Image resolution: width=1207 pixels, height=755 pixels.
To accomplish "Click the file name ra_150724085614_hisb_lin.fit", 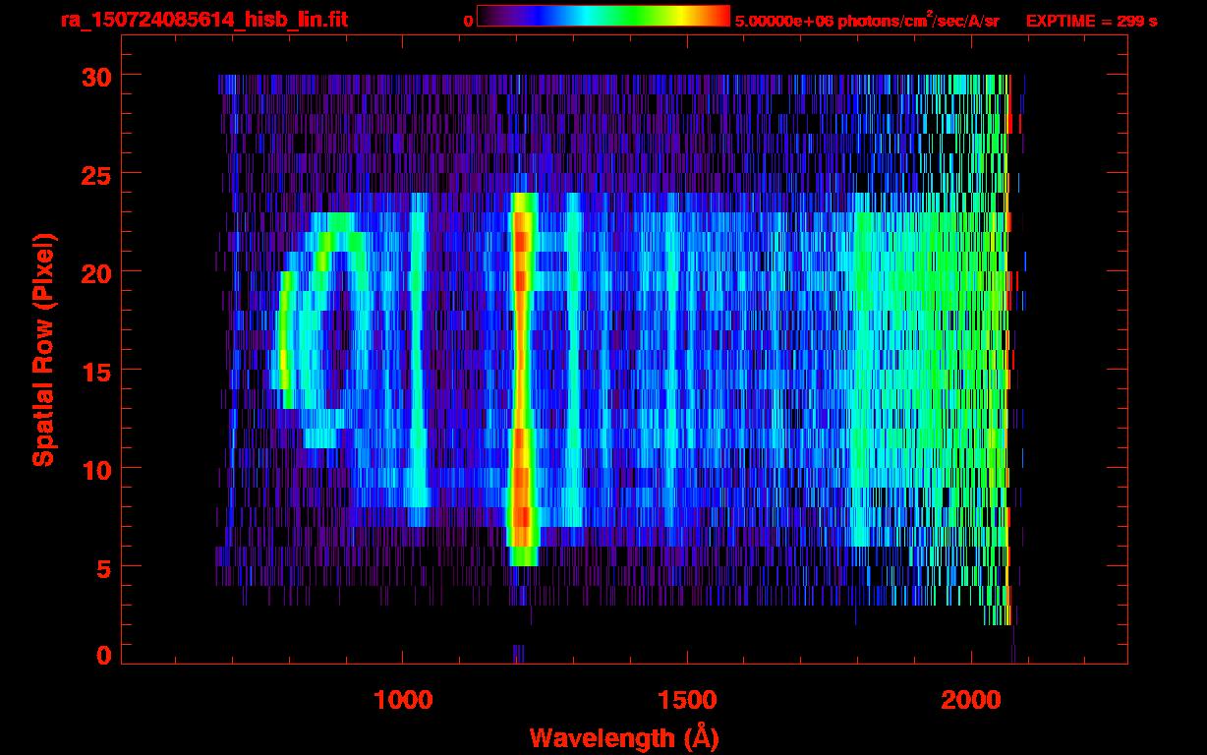I will [203, 20].
